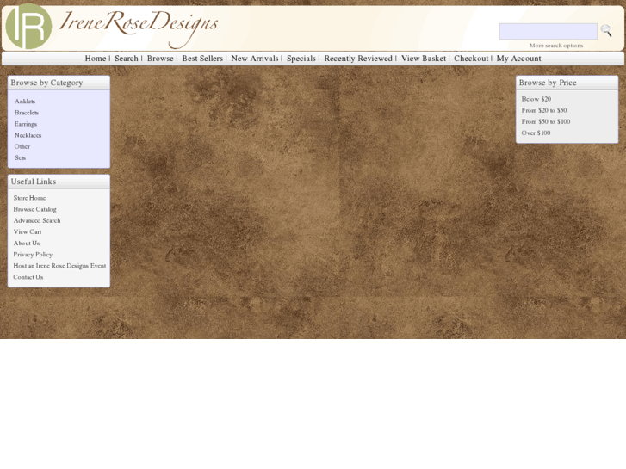Open About Us link
The height and width of the screenshot is (469, 626).
pyautogui.click(x=27, y=243)
